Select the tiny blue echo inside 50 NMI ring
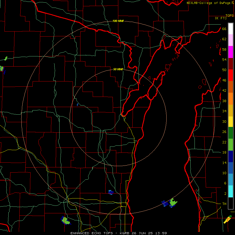The height and width of the screenshot is (235, 235). 78,105
